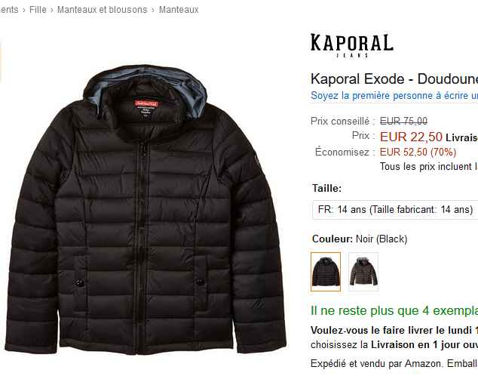Go to Manteaux et blousons category
Viewport: 478px width, 376px height.
point(102,10)
